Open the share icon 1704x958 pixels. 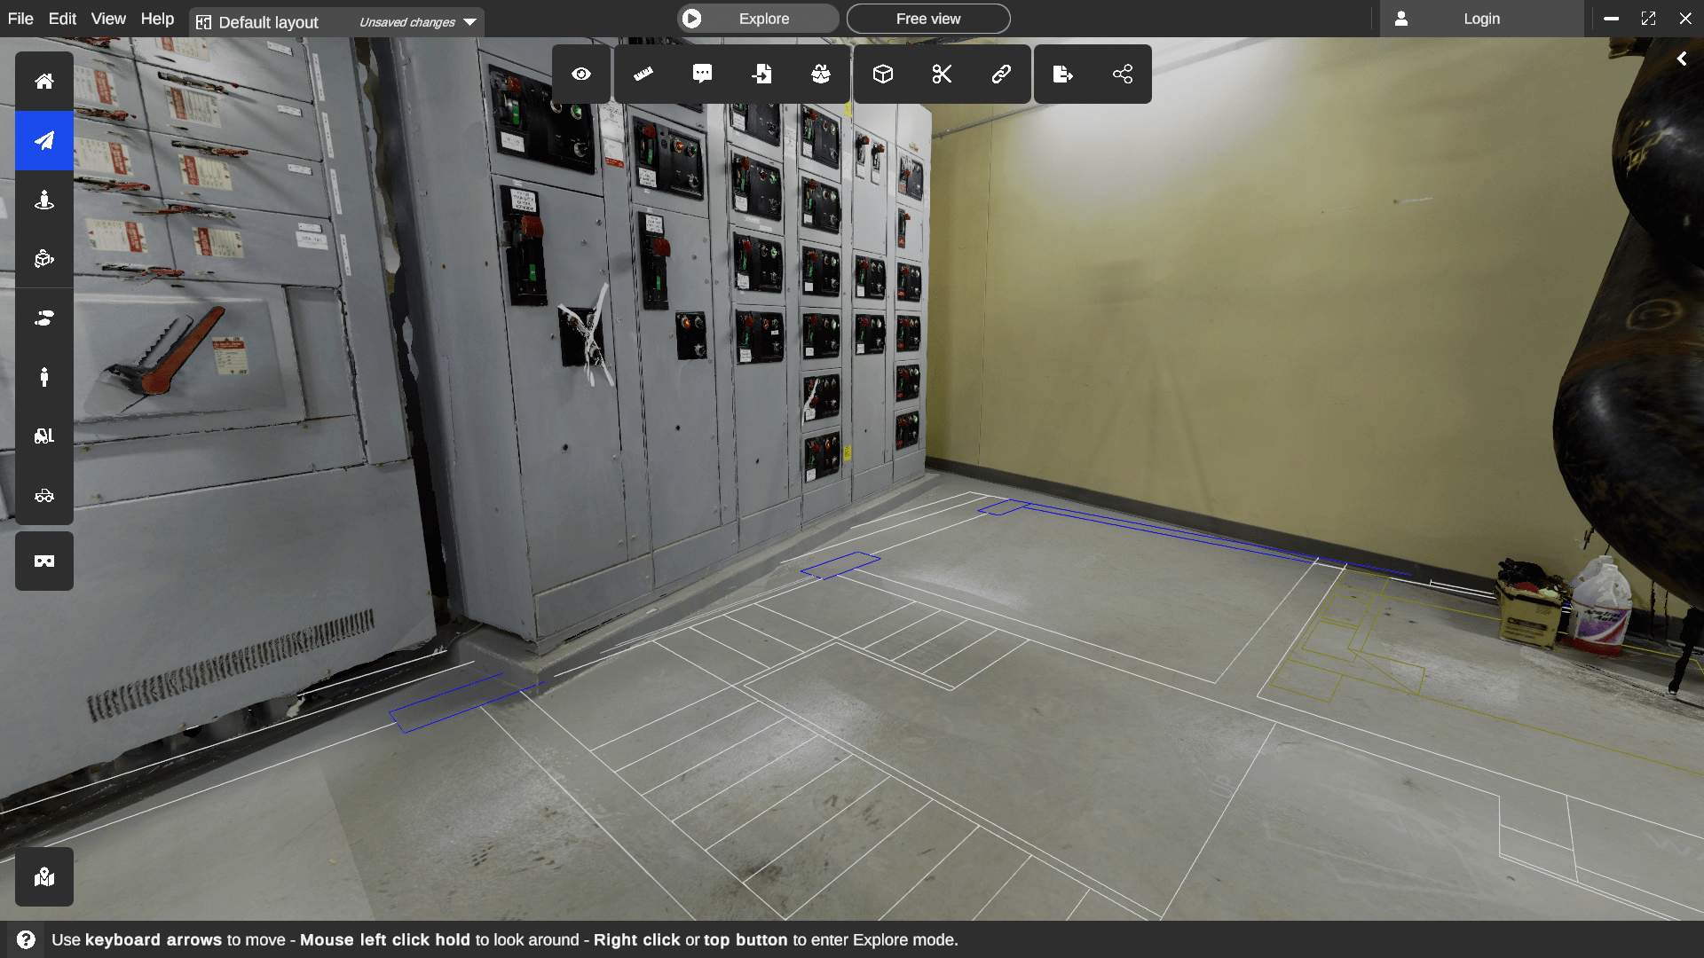[x=1123, y=74]
